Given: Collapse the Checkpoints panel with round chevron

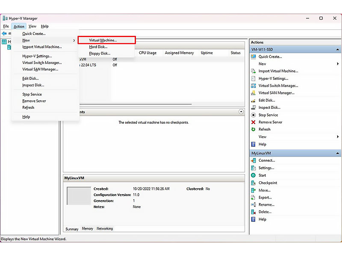Looking at the screenshot, I should 241,112.
